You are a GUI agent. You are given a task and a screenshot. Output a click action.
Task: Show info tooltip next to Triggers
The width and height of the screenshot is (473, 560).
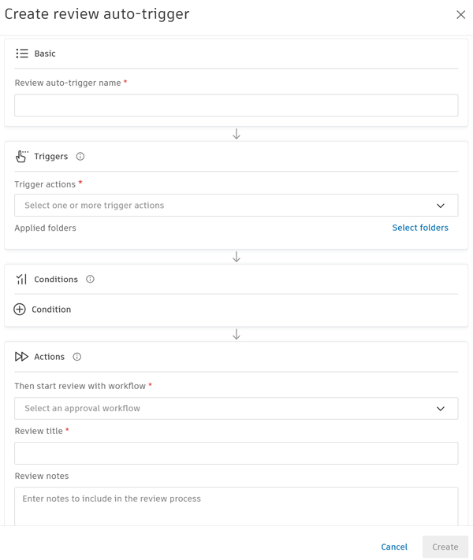tap(80, 157)
